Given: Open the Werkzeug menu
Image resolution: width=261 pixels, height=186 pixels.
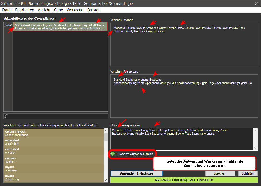Looking at the screenshot, I should (x=75, y=10).
